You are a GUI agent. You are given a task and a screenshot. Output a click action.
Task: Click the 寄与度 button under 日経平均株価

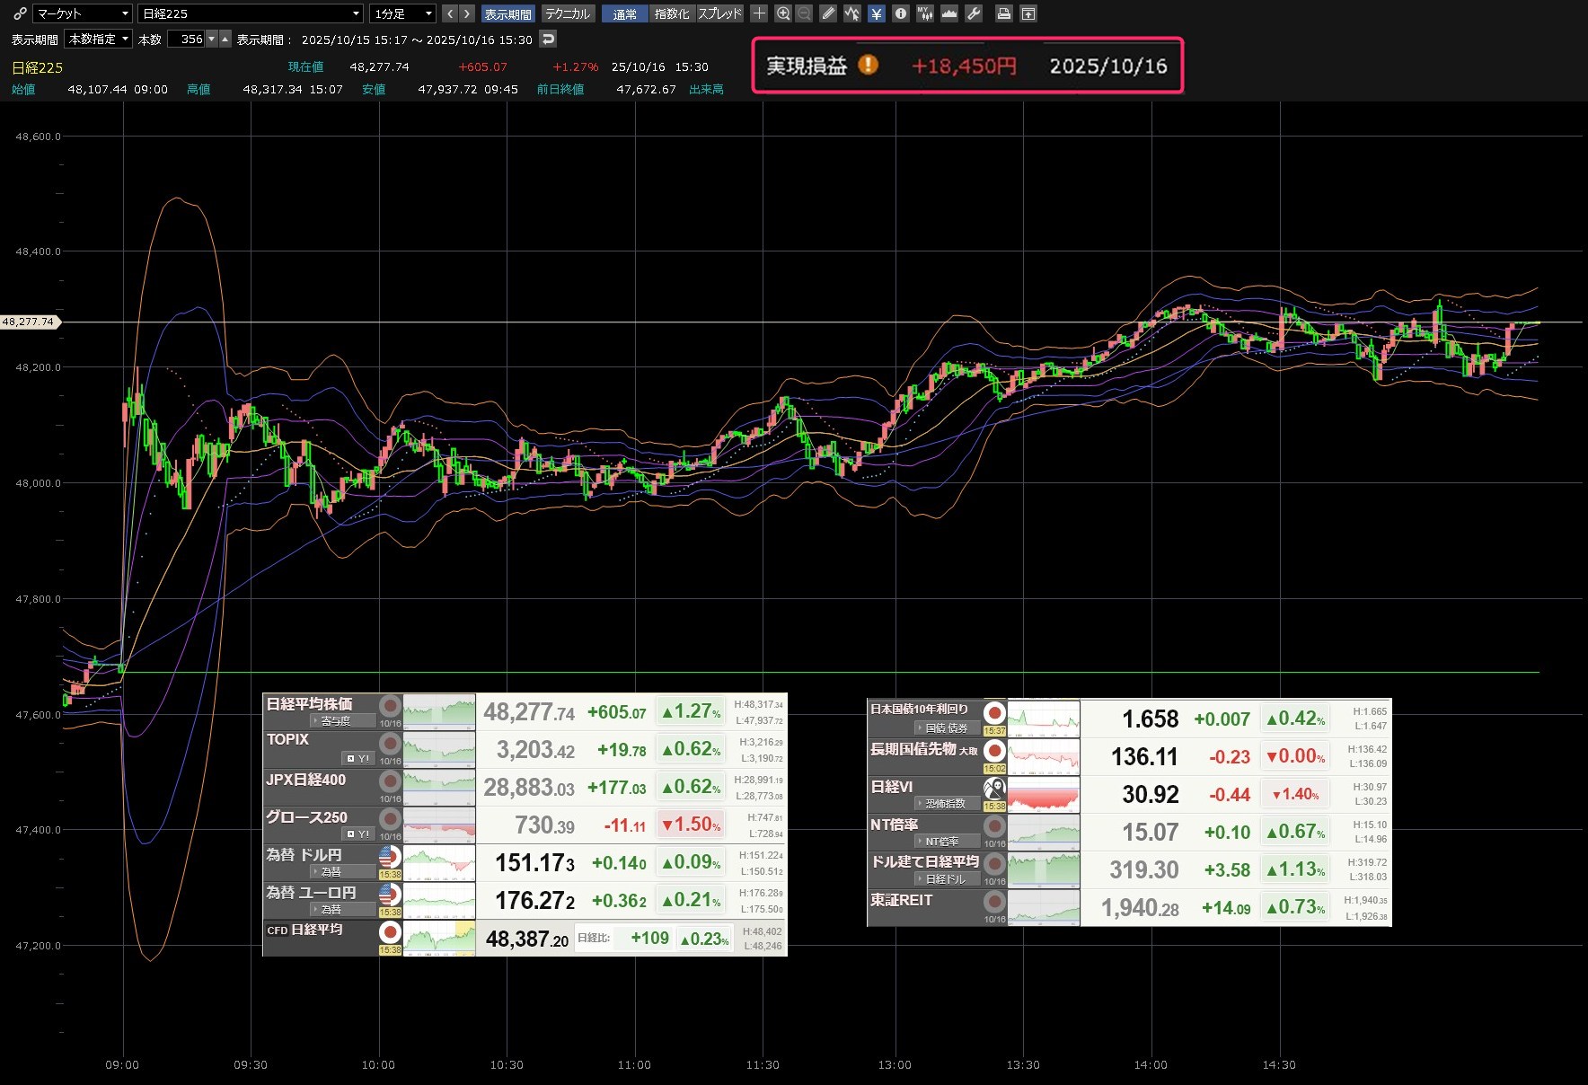click(x=342, y=721)
